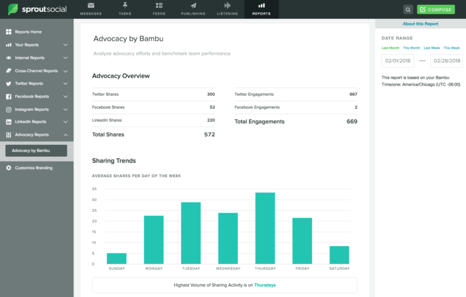Click the Advocacy Reports icon
Viewport: 466px width, 297px height.
pos(8,135)
